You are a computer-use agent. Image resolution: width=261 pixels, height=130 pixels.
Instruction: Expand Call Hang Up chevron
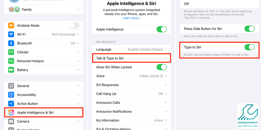[166, 94]
